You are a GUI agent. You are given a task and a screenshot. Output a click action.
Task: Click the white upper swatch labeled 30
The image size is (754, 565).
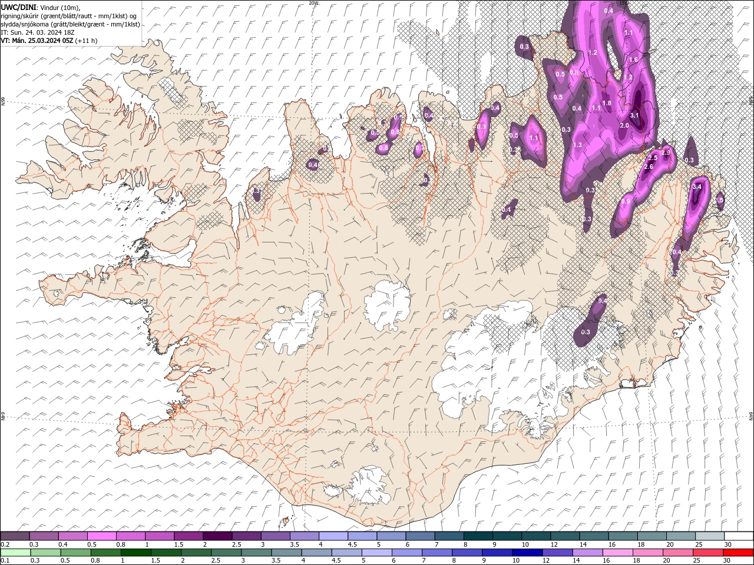click(x=738, y=536)
